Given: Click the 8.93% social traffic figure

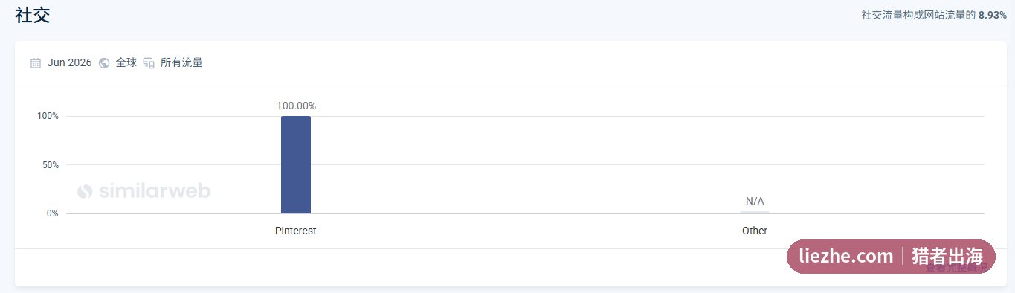Looking at the screenshot, I should [993, 15].
